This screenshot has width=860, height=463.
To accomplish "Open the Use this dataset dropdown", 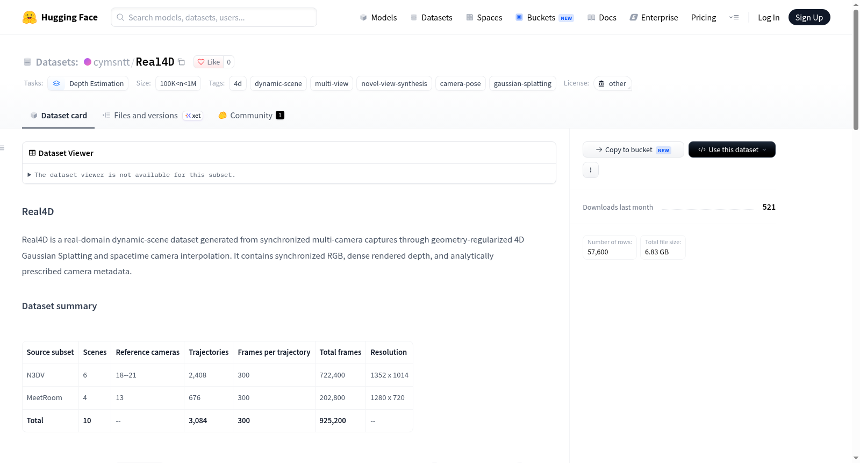I will click(732, 149).
